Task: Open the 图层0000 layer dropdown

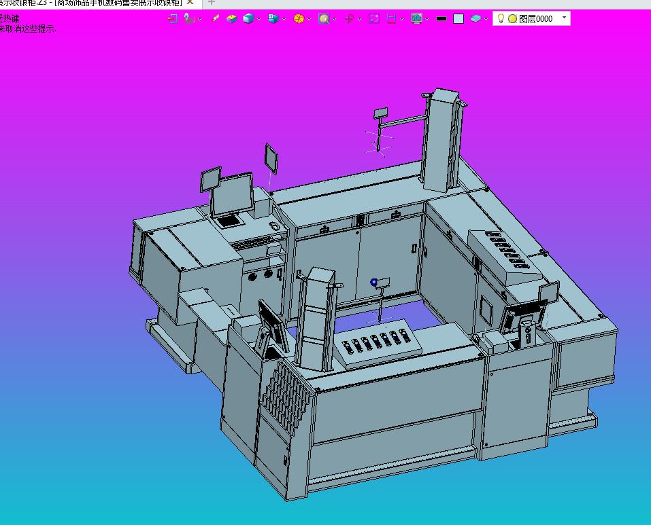Action: coord(564,18)
